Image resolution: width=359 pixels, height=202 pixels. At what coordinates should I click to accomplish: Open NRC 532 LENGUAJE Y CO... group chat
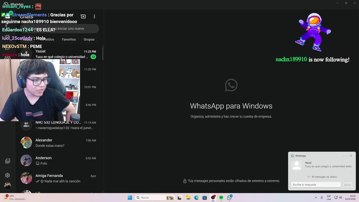pos(59,125)
